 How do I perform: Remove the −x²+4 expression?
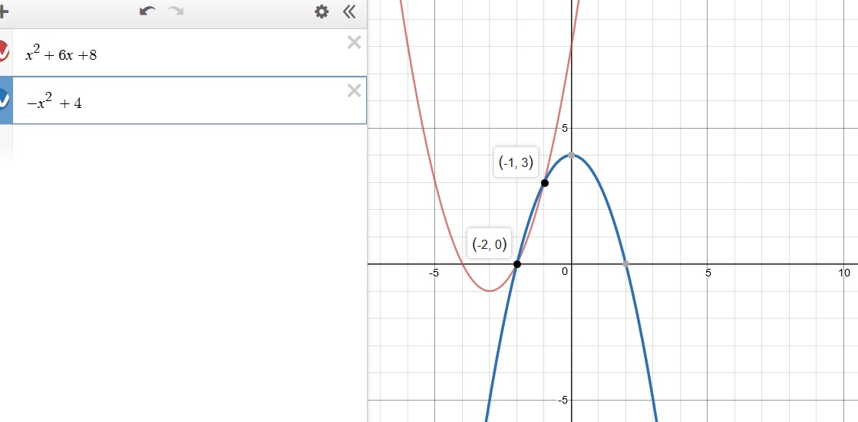(354, 90)
